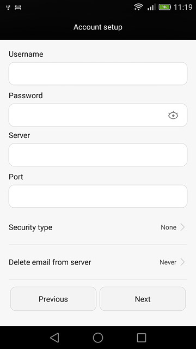Viewport: 196px width, 349px height.
Task: Toggle password visibility eye icon
Action: 173,115
